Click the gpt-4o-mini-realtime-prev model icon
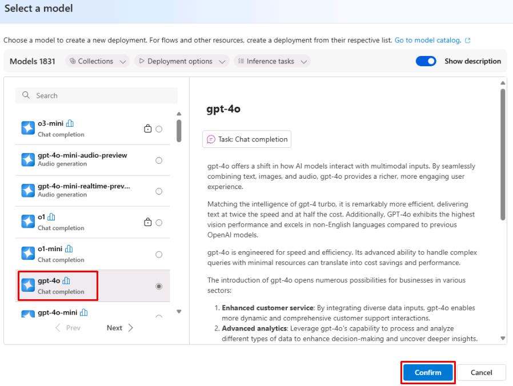Screen dimensions: 513x386 [x=28, y=190]
